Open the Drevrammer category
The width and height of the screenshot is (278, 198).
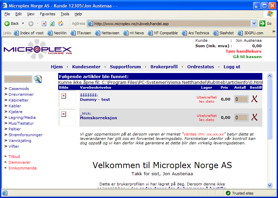[21, 94]
